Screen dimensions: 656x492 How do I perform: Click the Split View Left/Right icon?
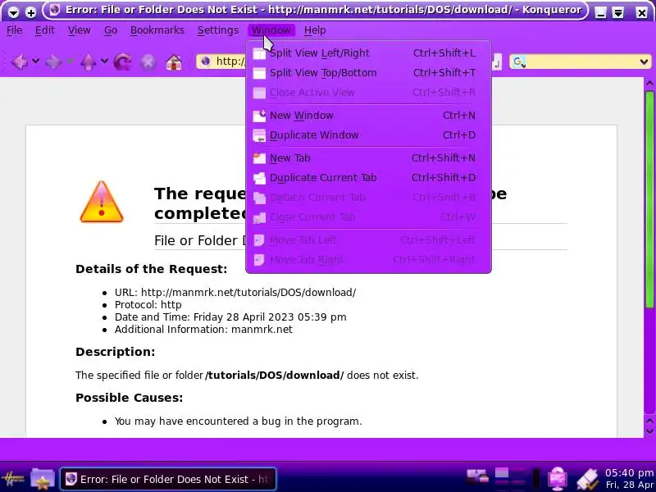(x=259, y=53)
